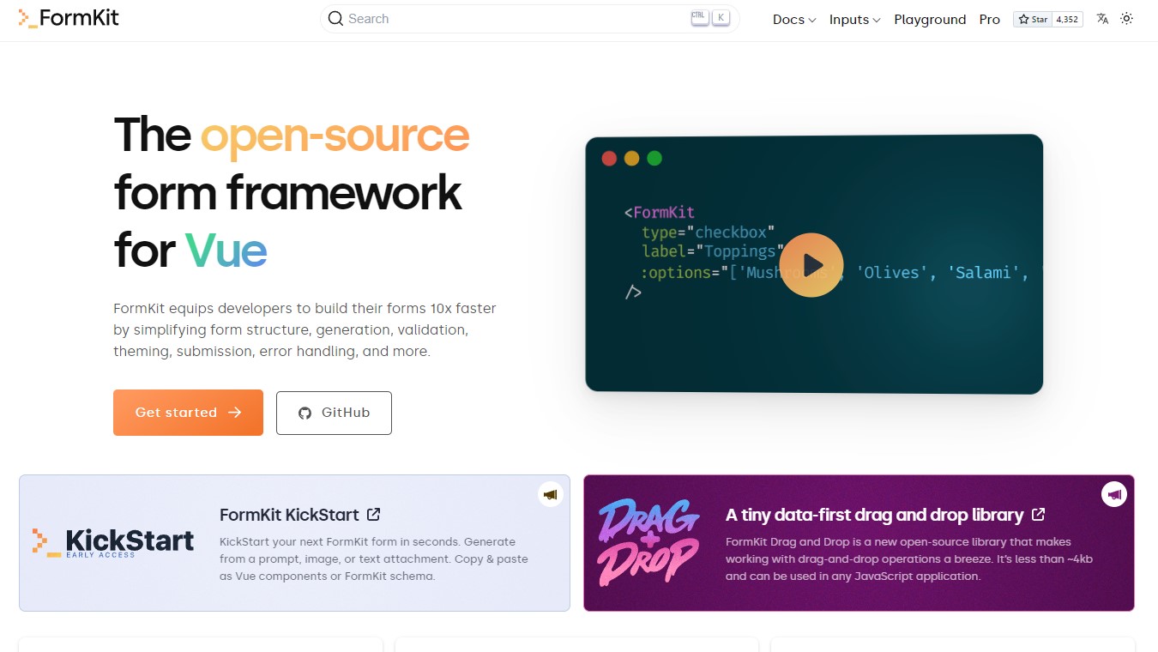Open the language translation icon

pyautogui.click(x=1103, y=19)
